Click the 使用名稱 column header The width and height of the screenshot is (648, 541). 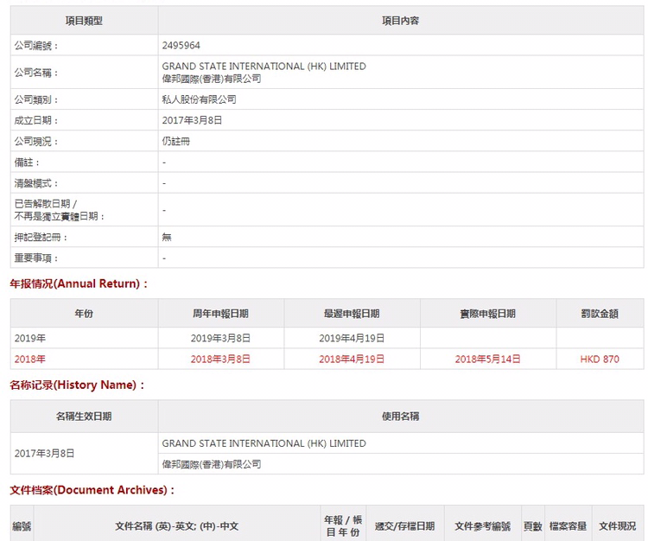pos(400,417)
